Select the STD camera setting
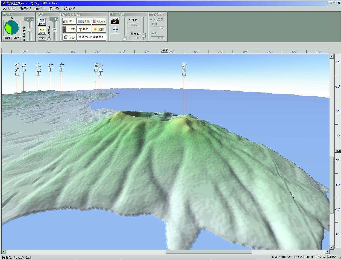The image size is (341, 260). (69, 21)
